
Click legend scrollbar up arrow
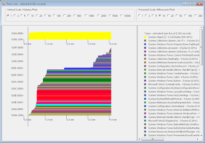[x=201, y=27]
